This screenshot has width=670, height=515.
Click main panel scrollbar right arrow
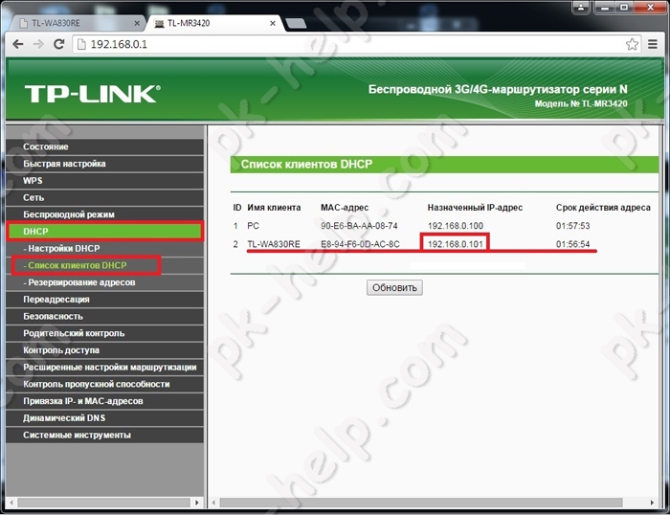(652, 503)
